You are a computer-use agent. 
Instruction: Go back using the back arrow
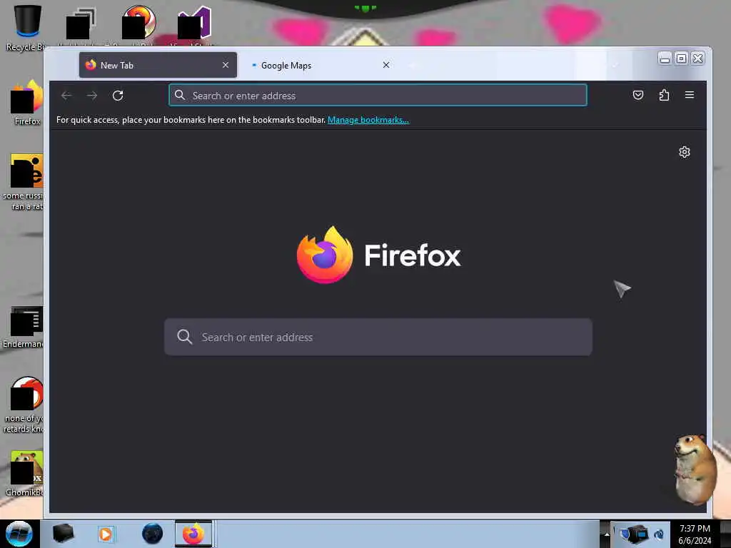(x=66, y=96)
